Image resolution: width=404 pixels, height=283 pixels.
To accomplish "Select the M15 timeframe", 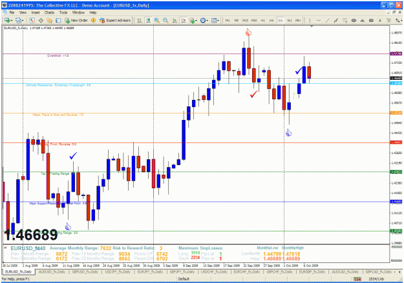I will pyautogui.click(x=245, y=20).
